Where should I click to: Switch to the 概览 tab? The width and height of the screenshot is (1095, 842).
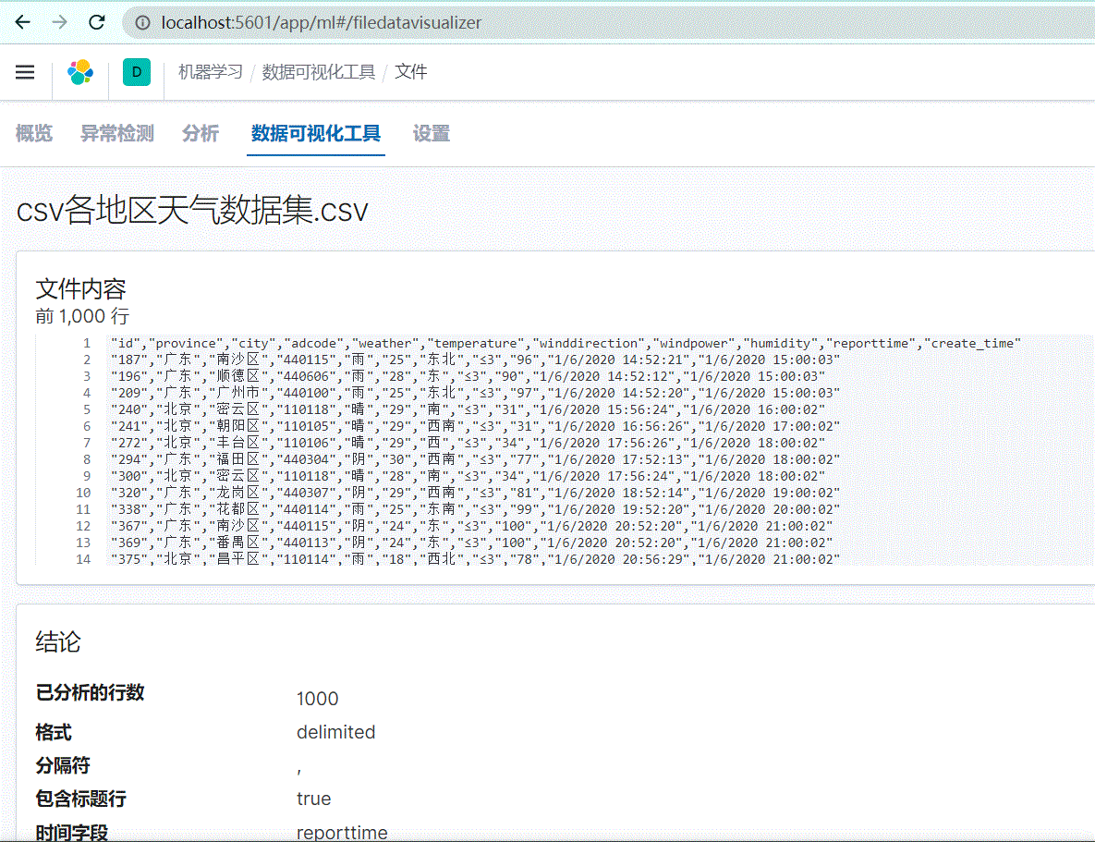pyautogui.click(x=34, y=133)
